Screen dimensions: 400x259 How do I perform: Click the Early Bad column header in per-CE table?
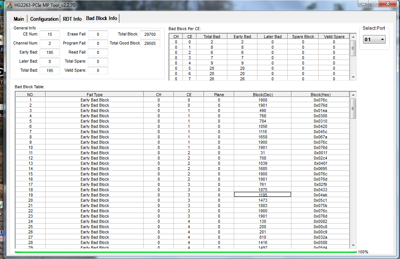[242, 37]
